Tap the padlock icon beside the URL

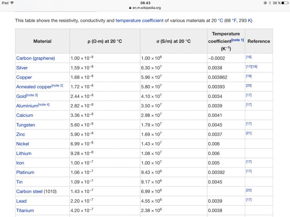point(130,8)
